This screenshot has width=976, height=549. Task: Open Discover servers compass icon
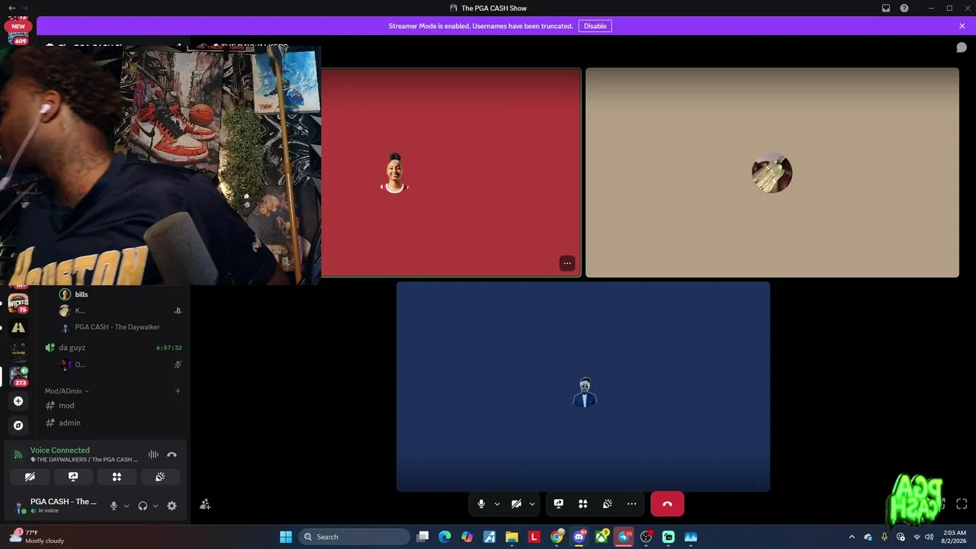pyautogui.click(x=18, y=425)
